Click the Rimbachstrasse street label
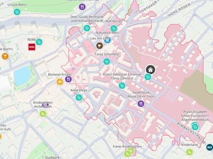The height and width of the screenshot is (159, 213). tap(191, 133)
